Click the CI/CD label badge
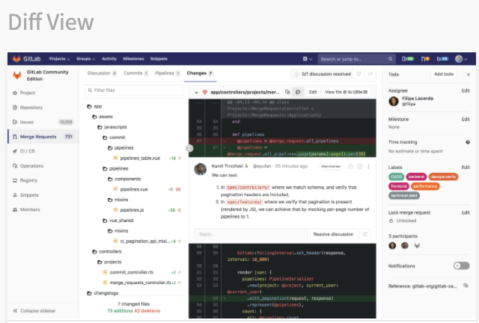This screenshot has height=323, width=479. 397,176
